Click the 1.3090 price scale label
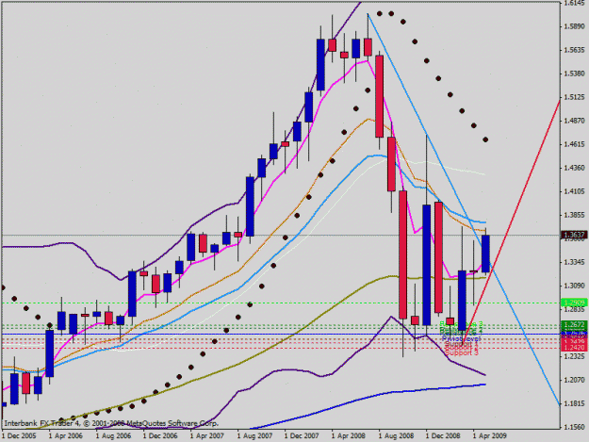This screenshot has height=442, width=589. 574,286
